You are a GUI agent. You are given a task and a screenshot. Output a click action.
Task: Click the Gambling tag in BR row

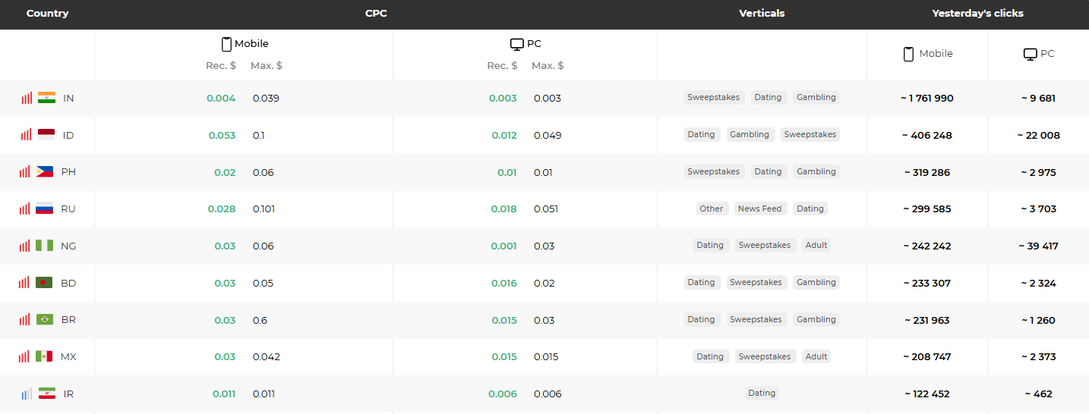(x=816, y=319)
